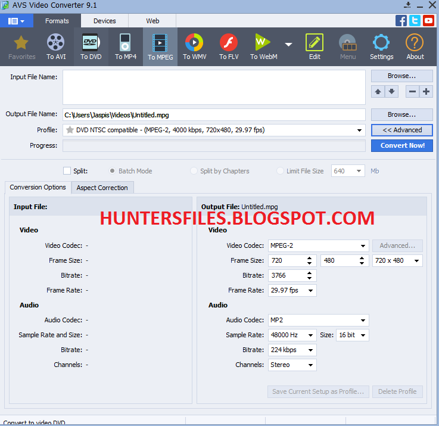Screen dimensions: 439x426
Task: Select the To AVI format icon
Action: point(56,47)
